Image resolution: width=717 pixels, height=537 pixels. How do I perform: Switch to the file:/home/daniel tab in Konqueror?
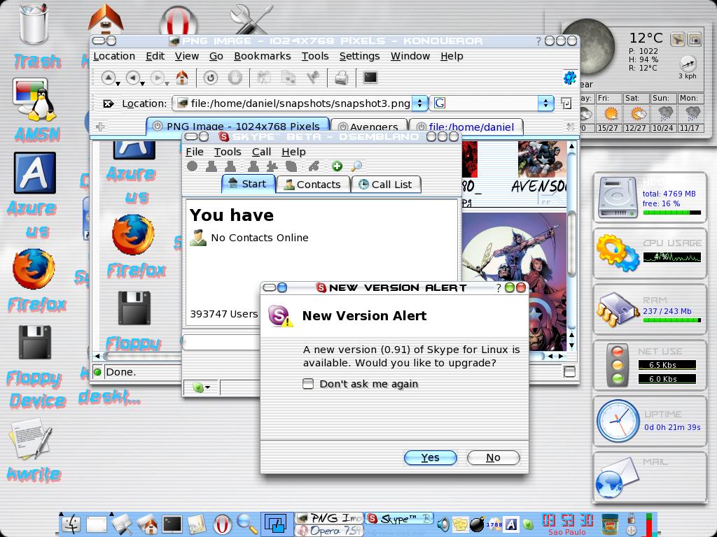click(x=466, y=127)
